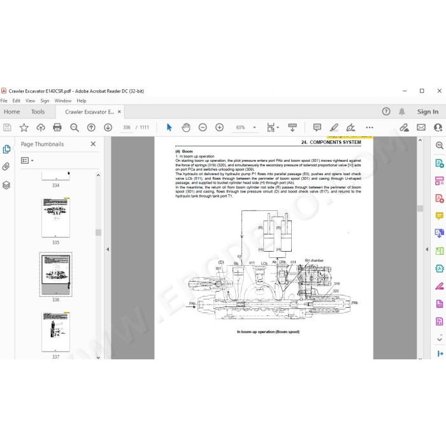Viewport: 446px width, 446px height.
Task: Open the View menu
Action: coord(30,101)
